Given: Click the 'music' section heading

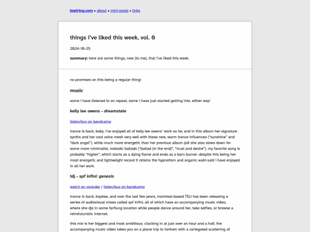Looking at the screenshot, I should click(x=76, y=91).
